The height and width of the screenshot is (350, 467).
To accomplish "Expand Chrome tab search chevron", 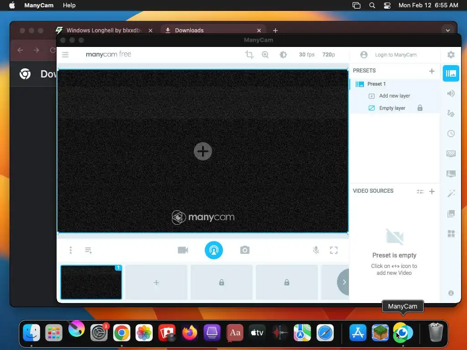I will click(448, 31).
